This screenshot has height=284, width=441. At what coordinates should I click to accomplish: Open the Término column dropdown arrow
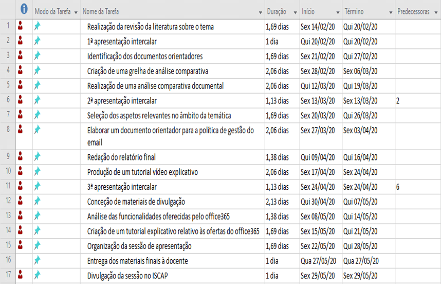tap(389, 12)
